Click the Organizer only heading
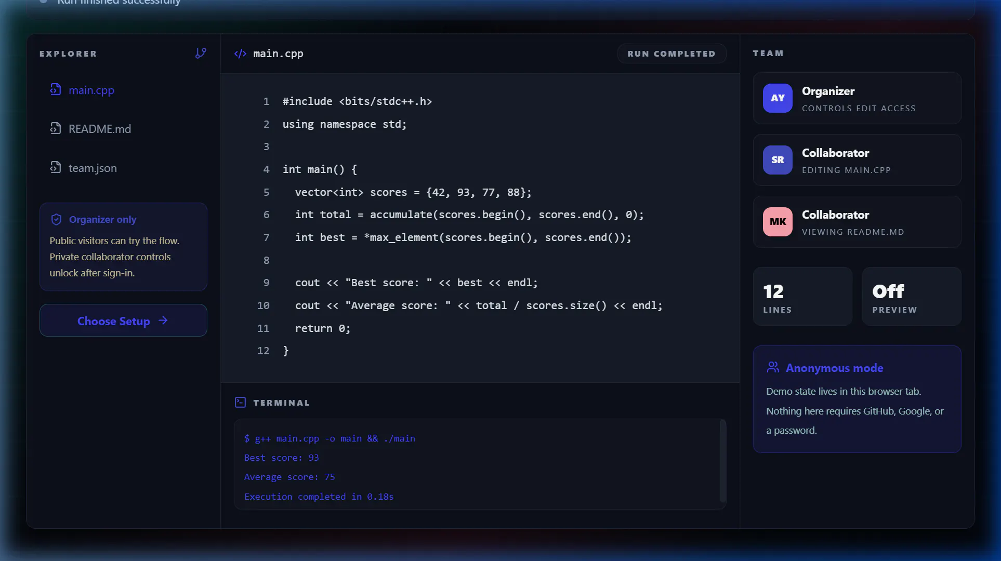The height and width of the screenshot is (561, 1001). 102,219
